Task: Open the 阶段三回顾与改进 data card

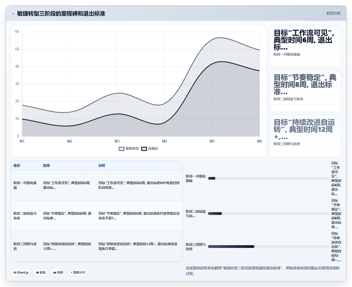Action: [305, 136]
